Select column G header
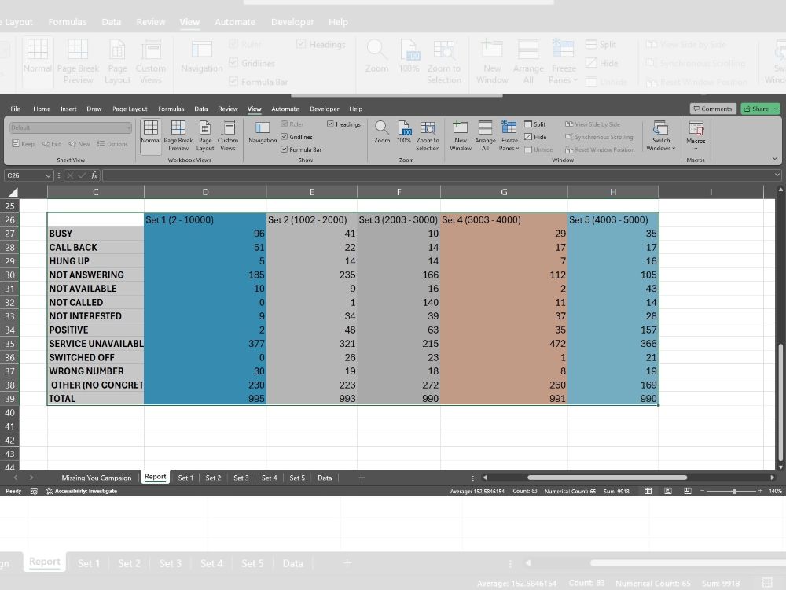This screenshot has height=590, width=786. [504, 192]
